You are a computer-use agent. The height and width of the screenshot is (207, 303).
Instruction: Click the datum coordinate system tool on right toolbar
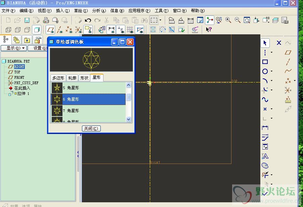click(x=288, y=90)
